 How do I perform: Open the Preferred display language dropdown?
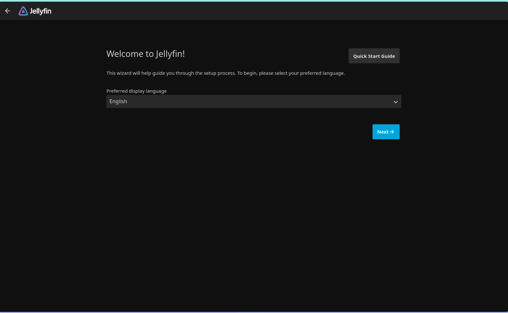click(x=254, y=102)
